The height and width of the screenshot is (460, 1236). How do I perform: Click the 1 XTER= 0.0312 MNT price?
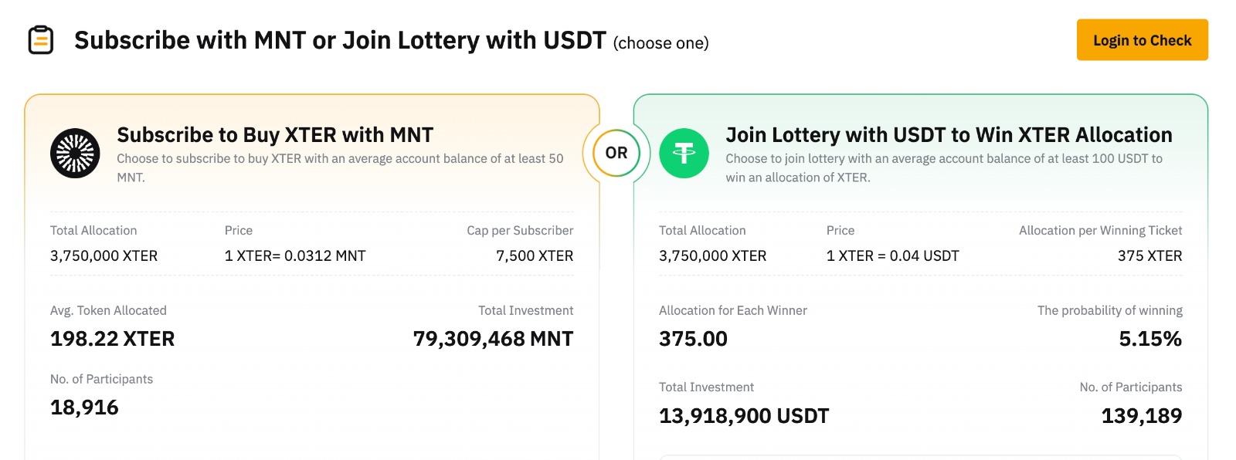pos(295,255)
